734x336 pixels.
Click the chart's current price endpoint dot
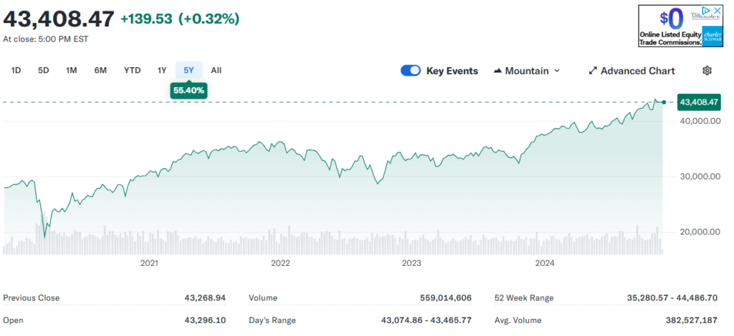664,102
